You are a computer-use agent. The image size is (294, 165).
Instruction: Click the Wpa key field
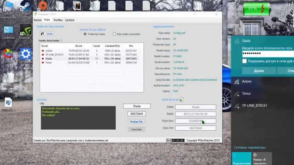pos(196,121)
